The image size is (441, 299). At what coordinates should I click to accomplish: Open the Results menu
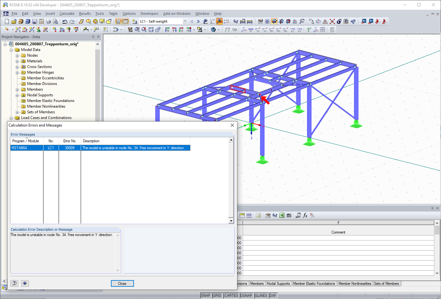(x=85, y=14)
